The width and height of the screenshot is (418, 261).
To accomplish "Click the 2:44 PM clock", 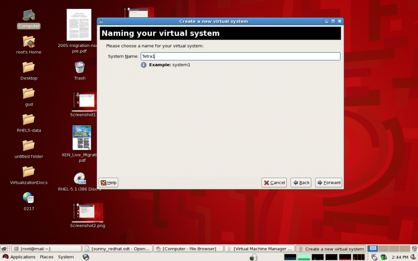I will tap(400, 257).
